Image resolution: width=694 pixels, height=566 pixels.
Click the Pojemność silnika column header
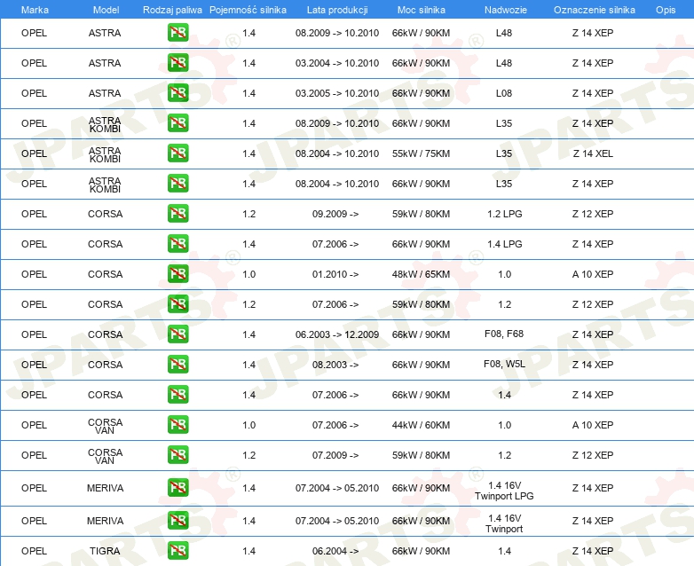coord(248,10)
